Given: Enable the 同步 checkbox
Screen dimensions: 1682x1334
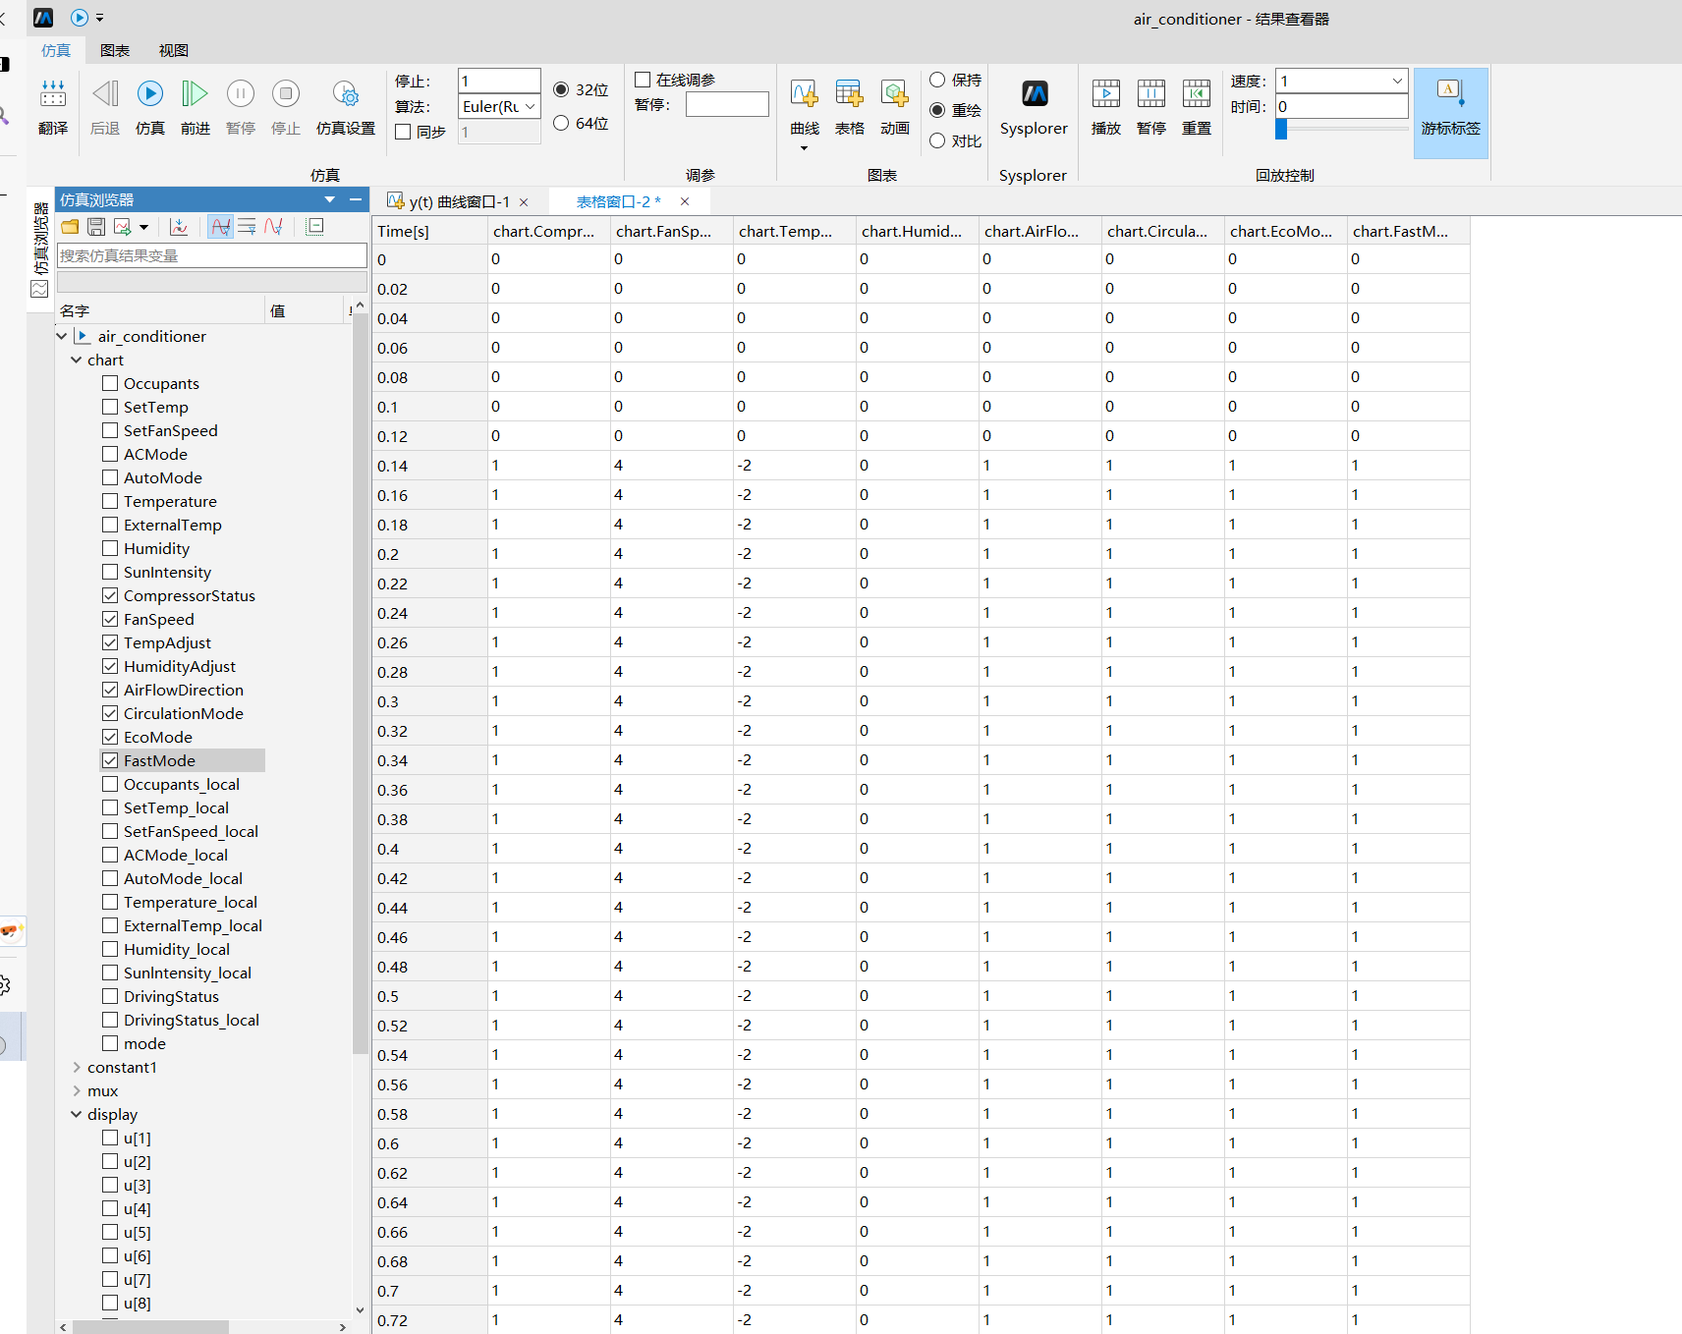Looking at the screenshot, I should point(403,132).
